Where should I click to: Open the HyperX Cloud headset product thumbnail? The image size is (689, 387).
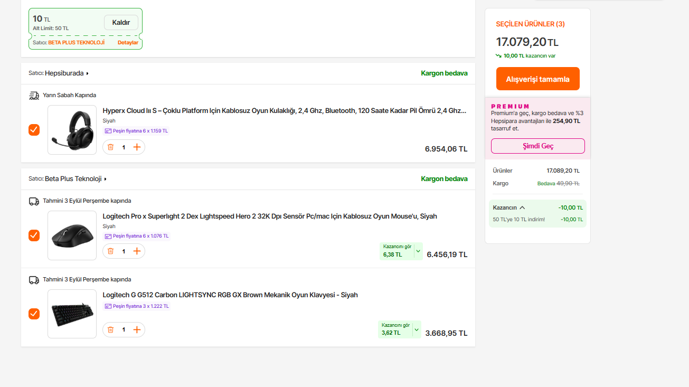[72, 130]
